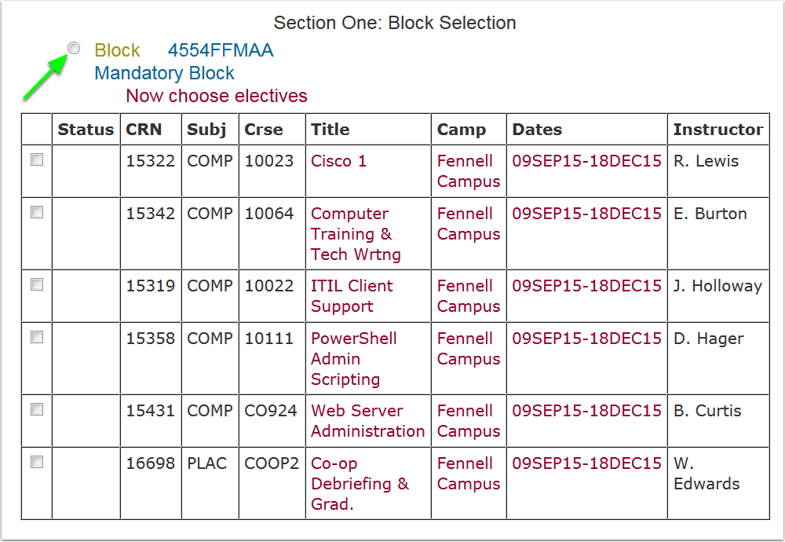785x542 pixels.
Task: Enable the ITIL Client Support checkbox
Action: click(x=37, y=284)
